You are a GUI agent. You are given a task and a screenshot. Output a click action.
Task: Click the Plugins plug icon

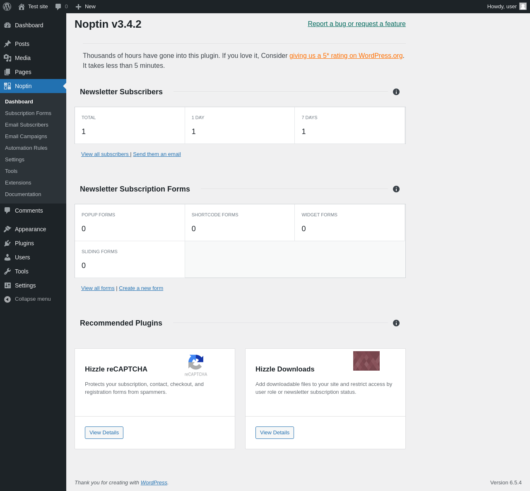7,243
